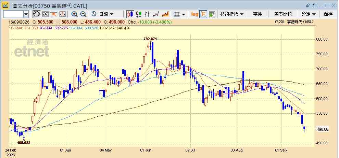The image size is (339, 158).
Task: Click the 800.00 price axis label
Action: [323, 39]
